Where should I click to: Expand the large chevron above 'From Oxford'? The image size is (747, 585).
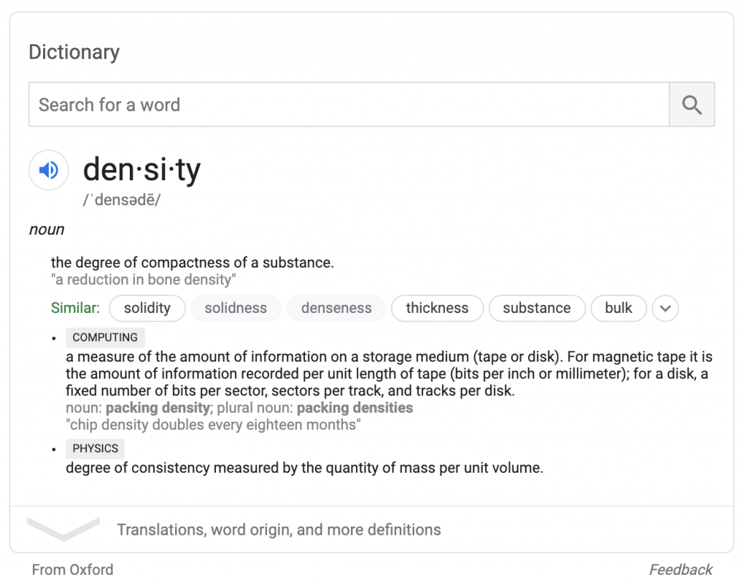[x=63, y=528]
